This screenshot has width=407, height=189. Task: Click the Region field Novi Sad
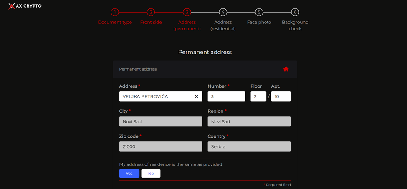(x=249, y=121)
